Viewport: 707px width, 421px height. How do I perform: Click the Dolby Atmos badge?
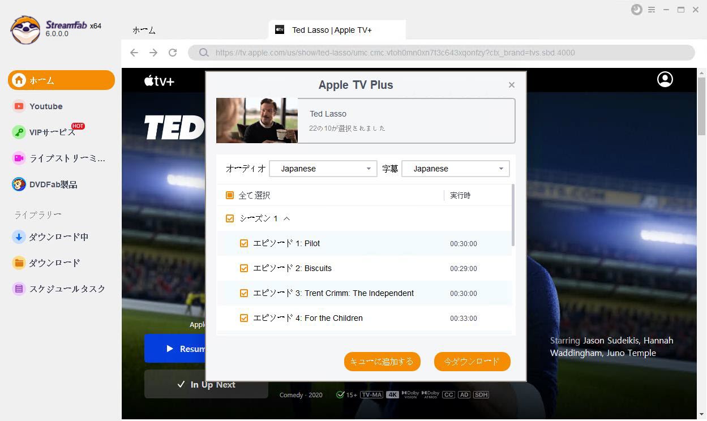pos(430,395)
